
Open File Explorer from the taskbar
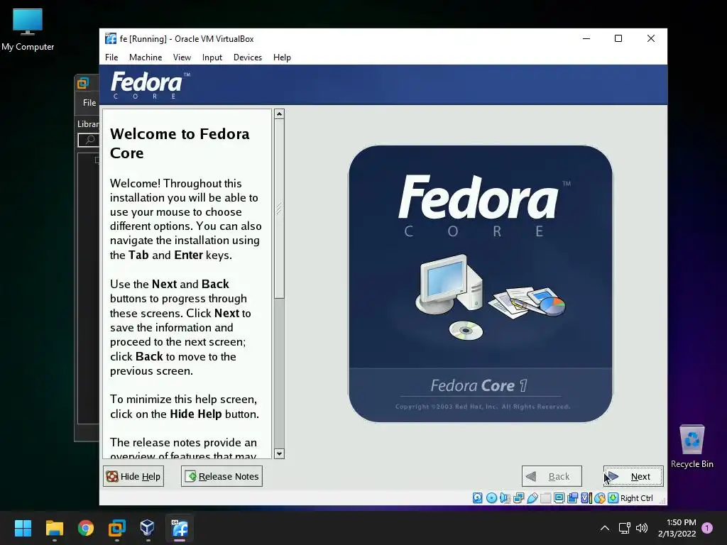[x=54, y=528]
